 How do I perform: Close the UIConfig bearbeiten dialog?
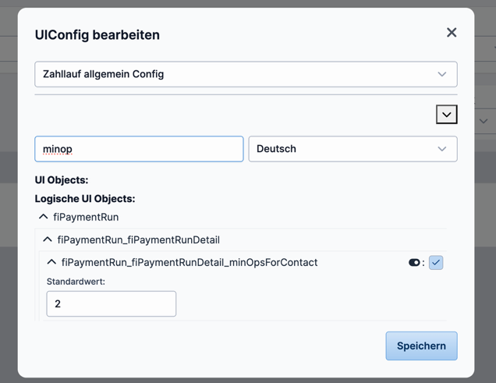click(452, 33)
